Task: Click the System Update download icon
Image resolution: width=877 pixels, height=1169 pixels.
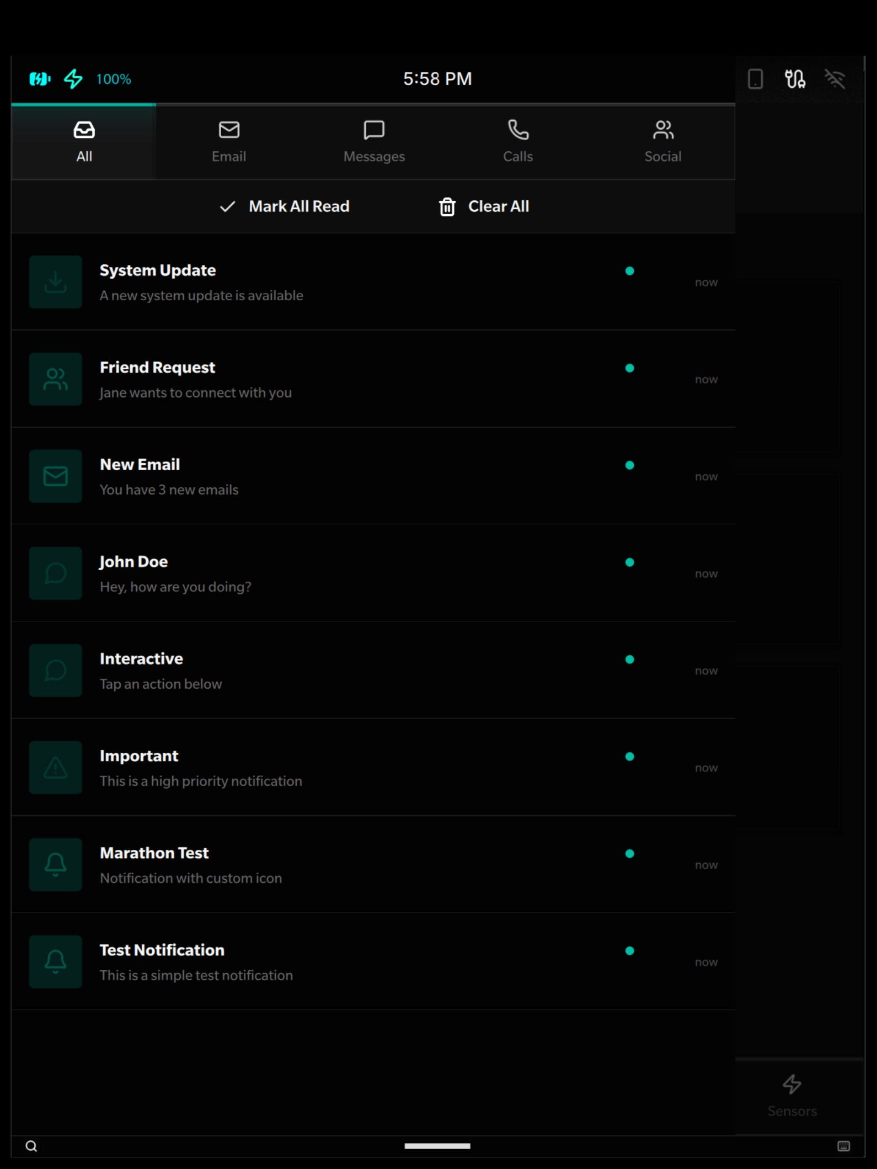Action: tap(55, 282)
